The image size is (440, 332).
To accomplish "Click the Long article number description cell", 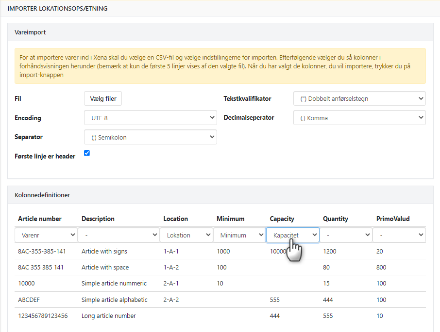I will 109,316.
